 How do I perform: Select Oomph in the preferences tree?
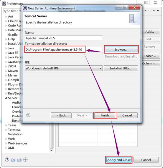14,80
